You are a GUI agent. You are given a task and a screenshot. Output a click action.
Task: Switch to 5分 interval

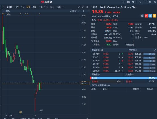pyautogui.click(x=52, y=7)
